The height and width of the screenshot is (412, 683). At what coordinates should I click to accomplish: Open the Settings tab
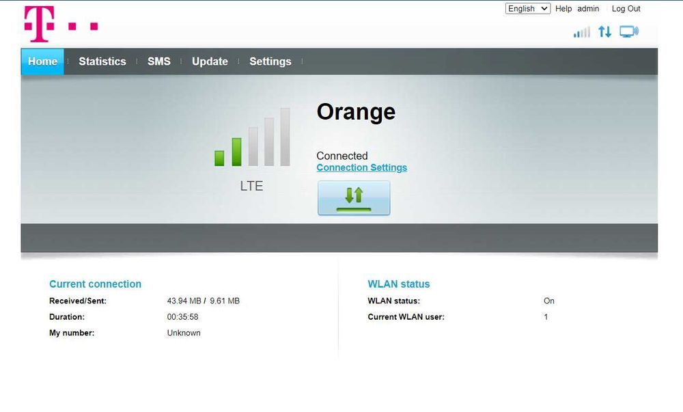click(270, 61)
